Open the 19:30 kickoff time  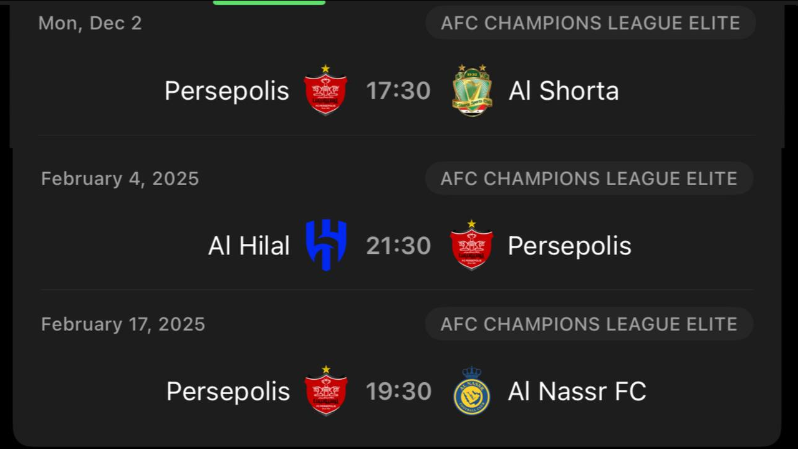[x=398, y=392]
